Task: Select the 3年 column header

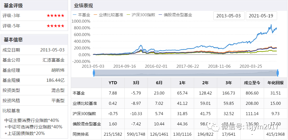Action: coord(228,83)
